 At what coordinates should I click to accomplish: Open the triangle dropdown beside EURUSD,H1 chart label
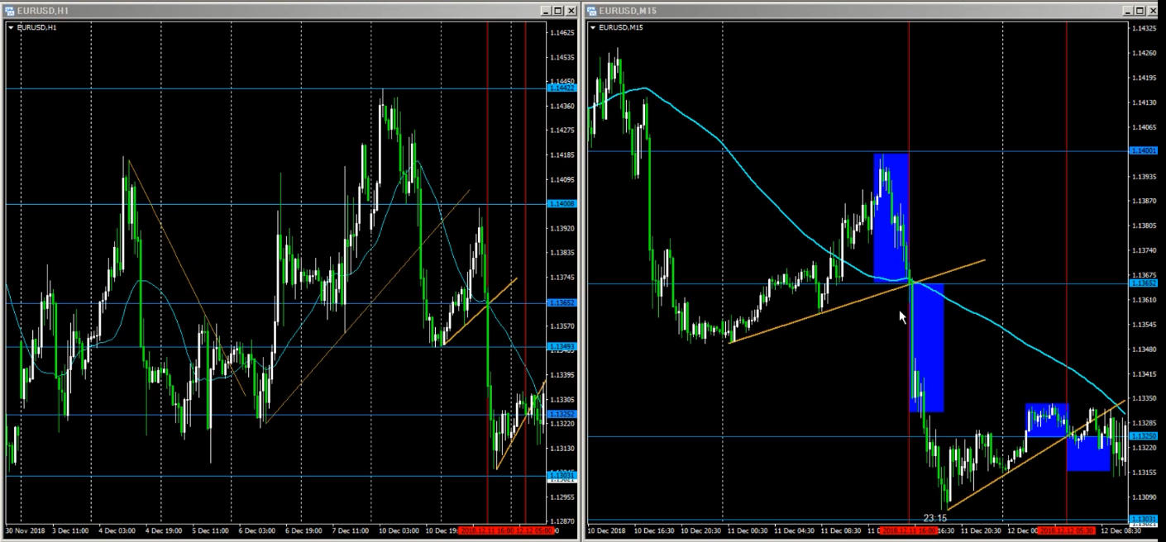click(x=11, y=27)
